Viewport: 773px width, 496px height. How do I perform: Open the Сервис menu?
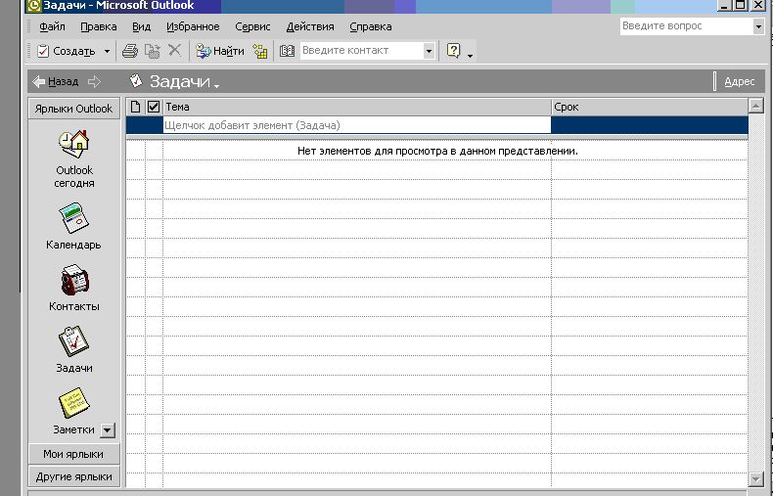click(252, 26)
